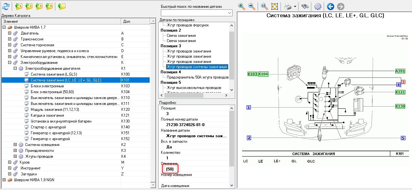Expand the Система освещения node

15,145
